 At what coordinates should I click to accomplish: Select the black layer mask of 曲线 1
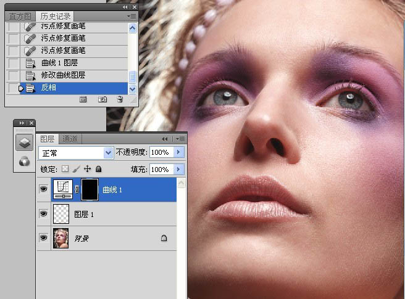pyautogui.click(x=90, y=189)
